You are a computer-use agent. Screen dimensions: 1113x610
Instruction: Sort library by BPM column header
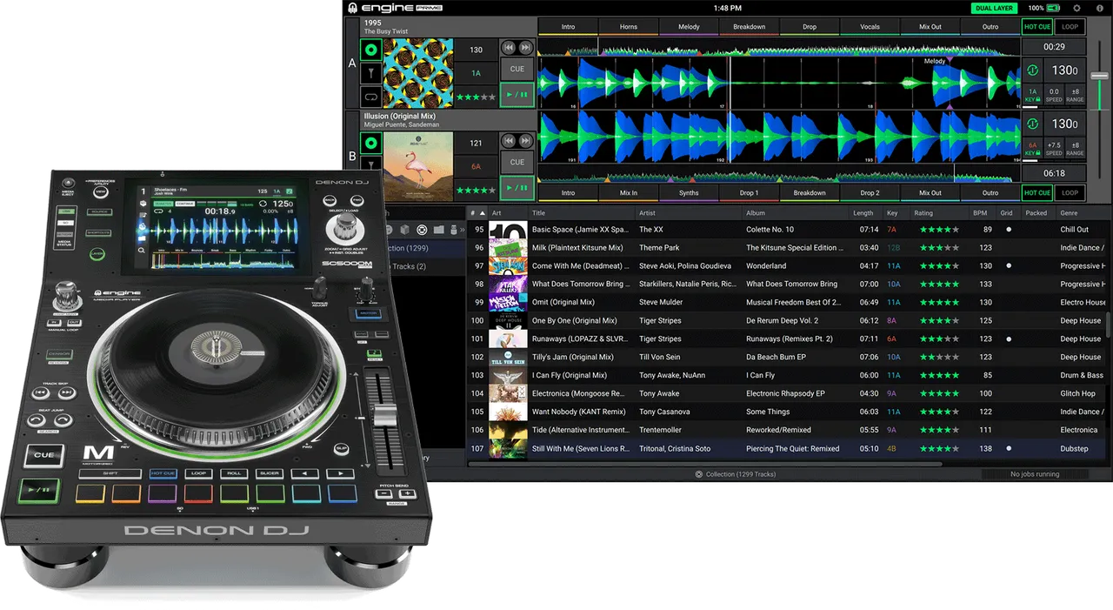pyautogui.click(x=983, y=212)
